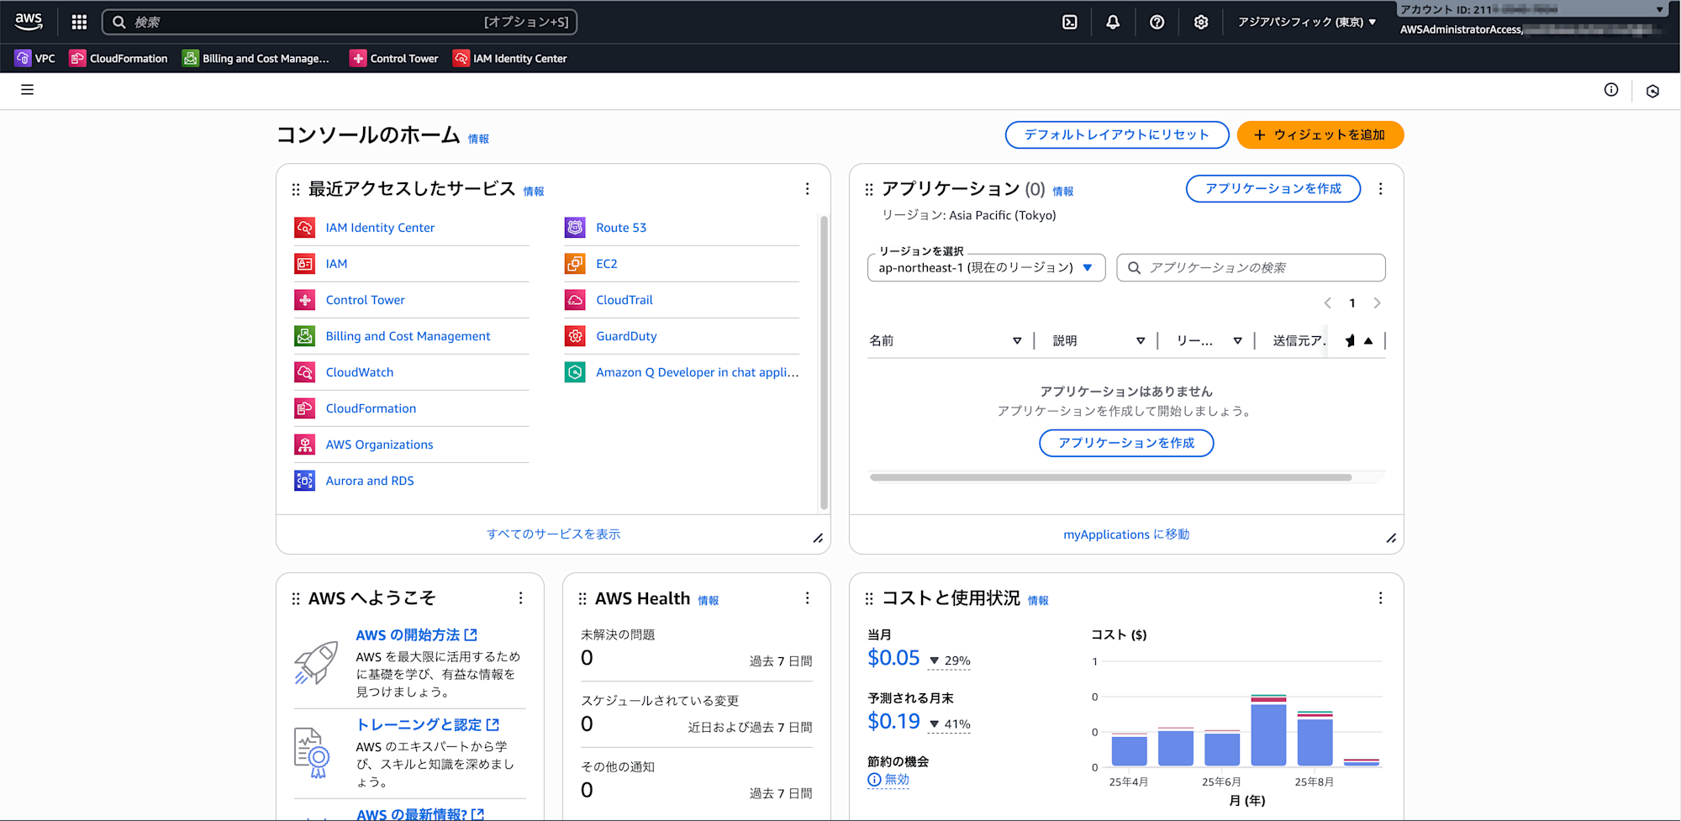
Task: Launch CloudShell from the top bar
Action: tap(1069, 23)
